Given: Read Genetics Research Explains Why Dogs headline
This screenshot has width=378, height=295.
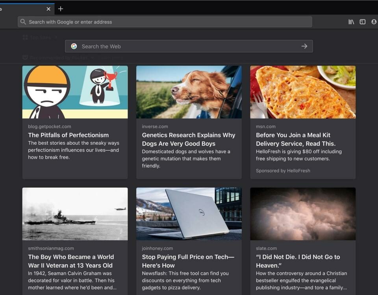Looking at the screenshot, I should point(189,139).
